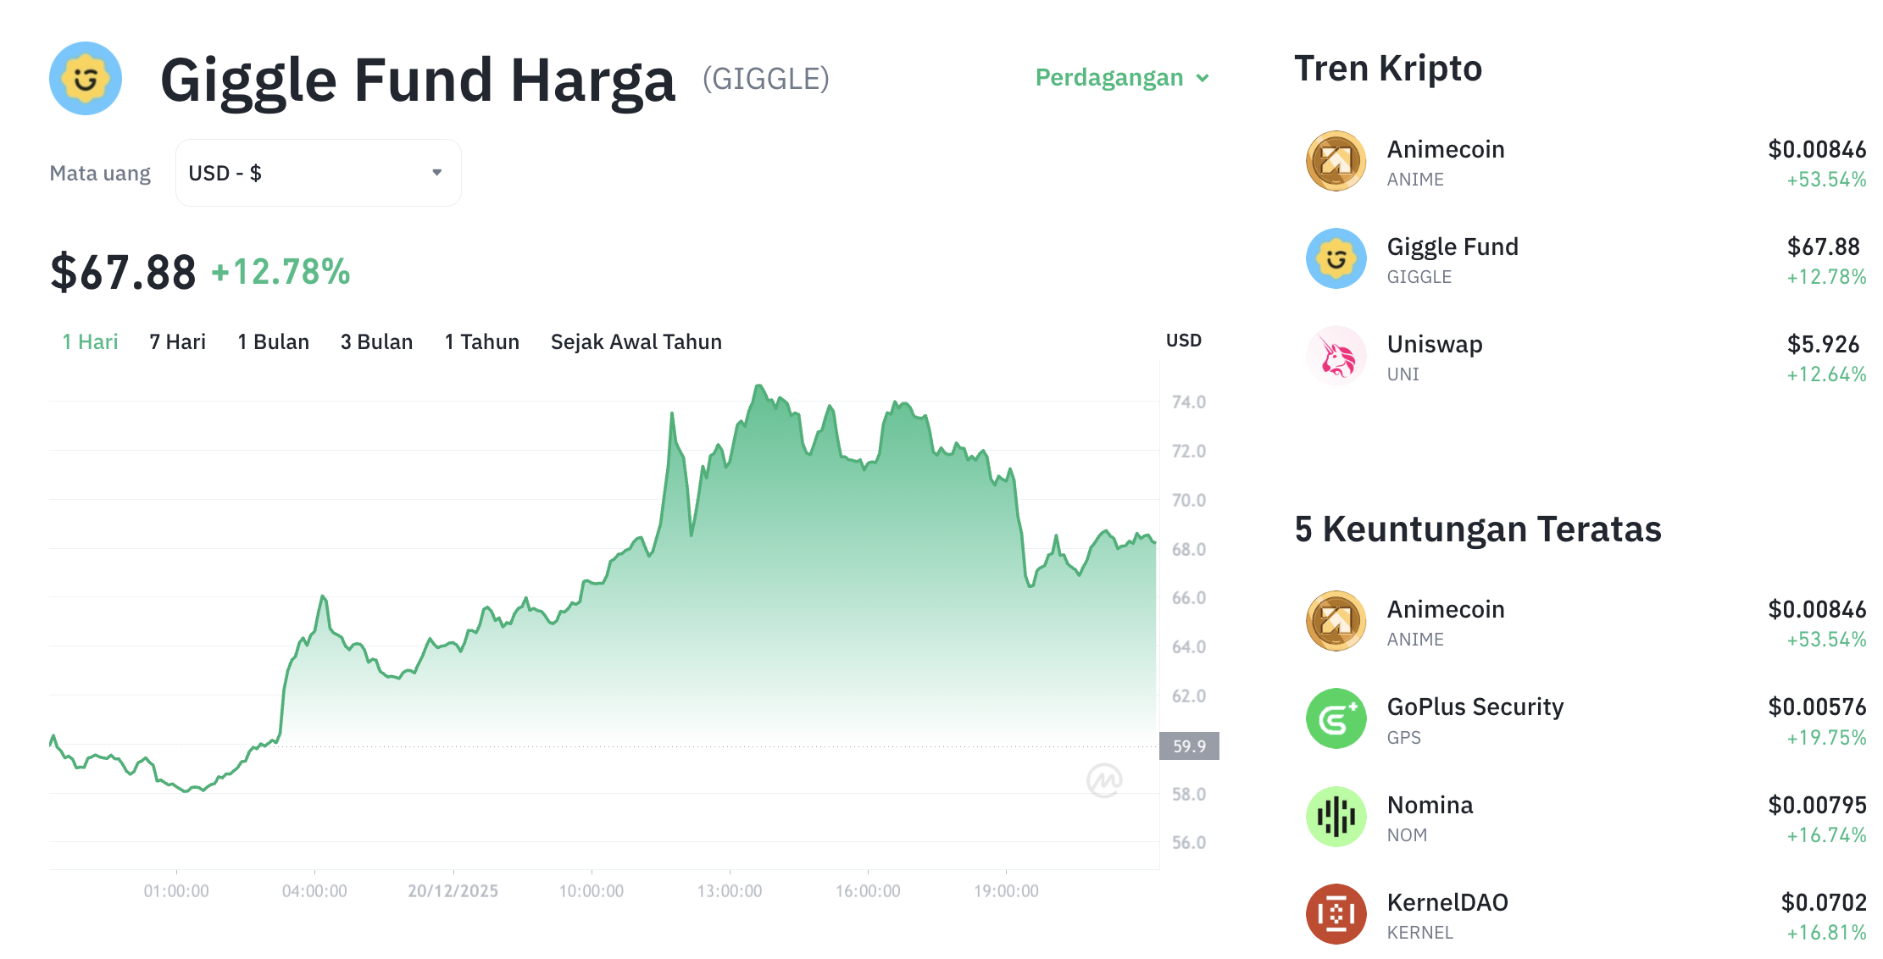
Task: Open the Sejak Awal Tahun view
Action: pyautogui.click(x=636, y=341)
